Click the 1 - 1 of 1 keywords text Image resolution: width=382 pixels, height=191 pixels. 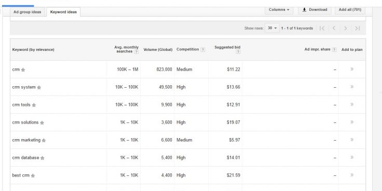tap(297, 28)
